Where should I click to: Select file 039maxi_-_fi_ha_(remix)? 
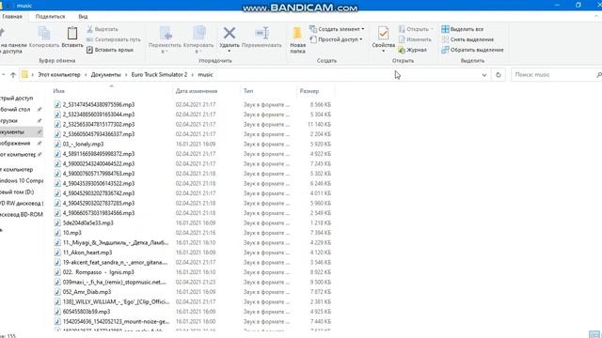coord(115,282)
